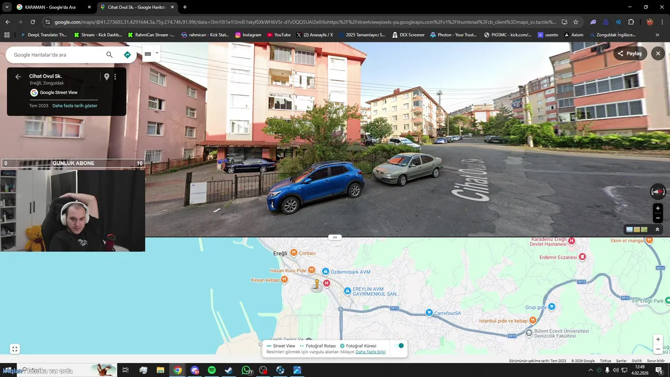The width and height of the screenshot is (670, 377).
Task: Open the Chrome three-dot menu
Action: click(663, 22)
